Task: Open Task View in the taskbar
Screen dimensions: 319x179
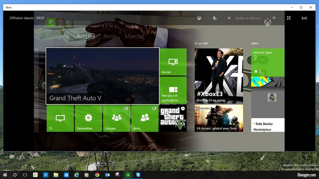Action: pos(25,175)
